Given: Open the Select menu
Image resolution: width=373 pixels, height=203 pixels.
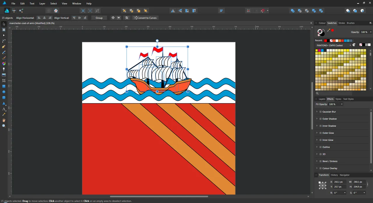Looking at the screenshot, I should point(54,3).
